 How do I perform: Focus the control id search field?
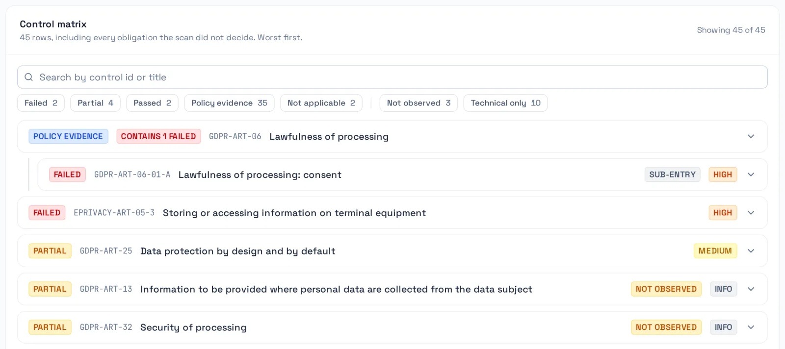click(x=392, y=77)
